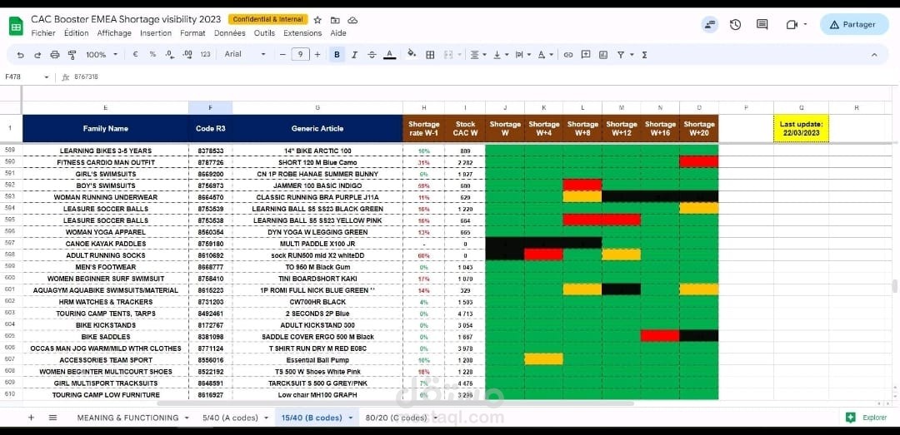Decrease font size with minus button
900x435 pixels.
tap(282, 54)
